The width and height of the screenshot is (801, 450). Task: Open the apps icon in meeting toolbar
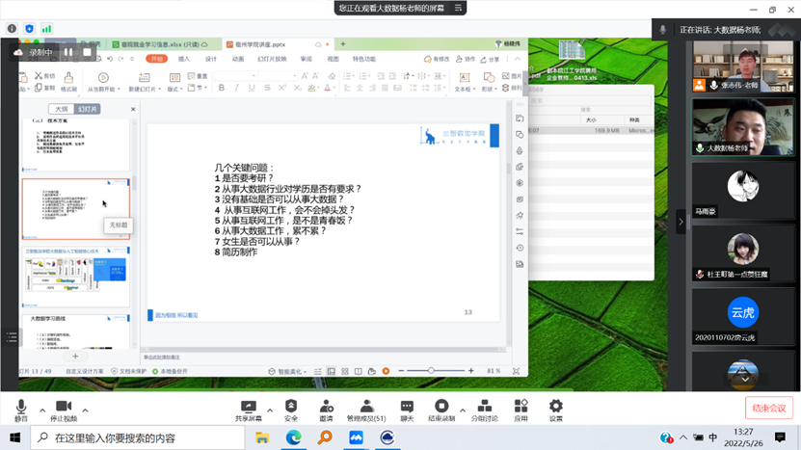point(521,408)
